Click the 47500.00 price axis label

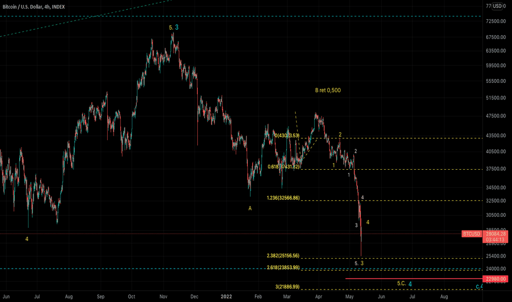496,115
